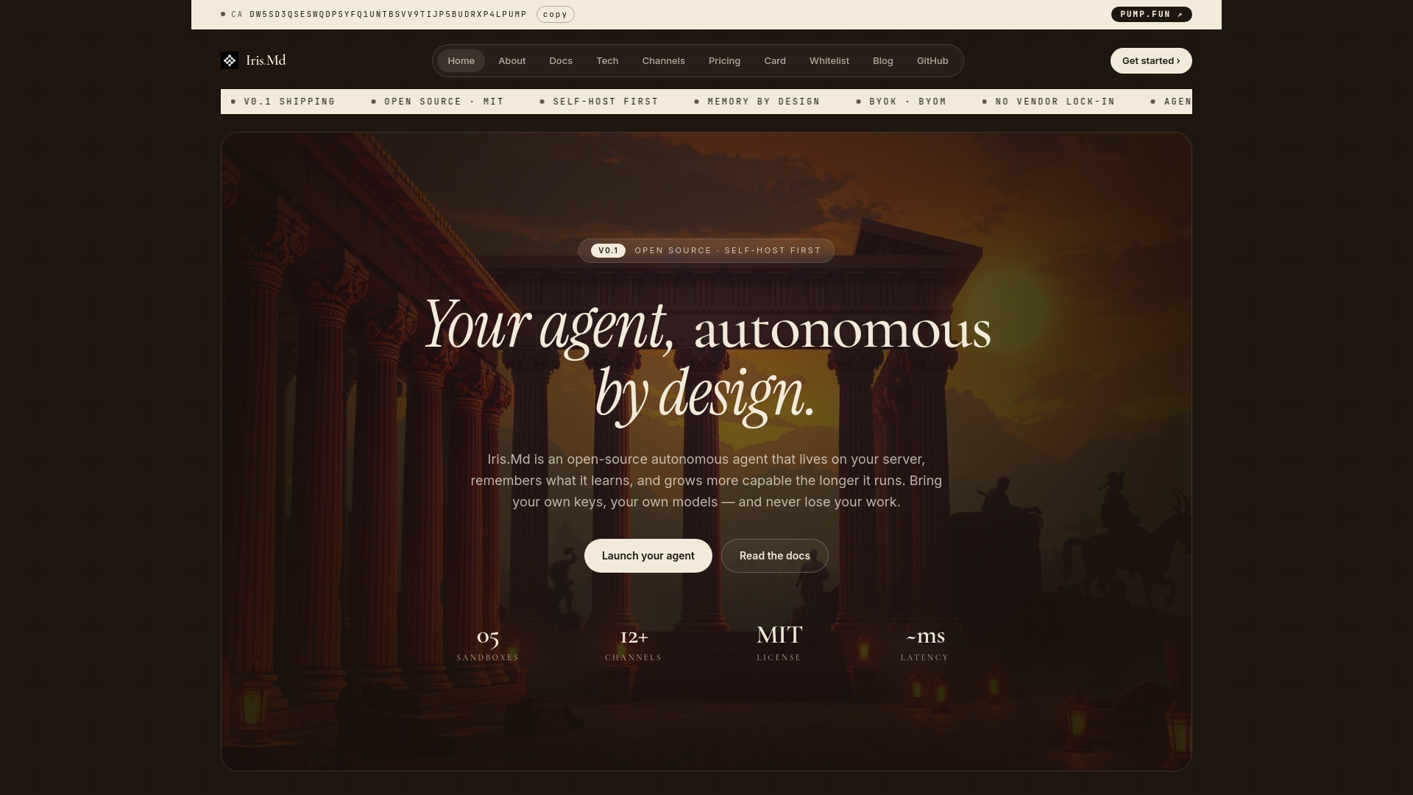
Task: Click the MIT LICENSE stat
Action: coord(779,643)
